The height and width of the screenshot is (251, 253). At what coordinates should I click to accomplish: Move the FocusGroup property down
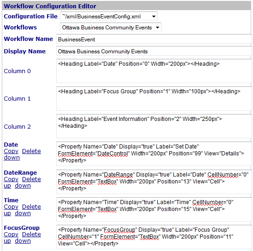point(23,241)
